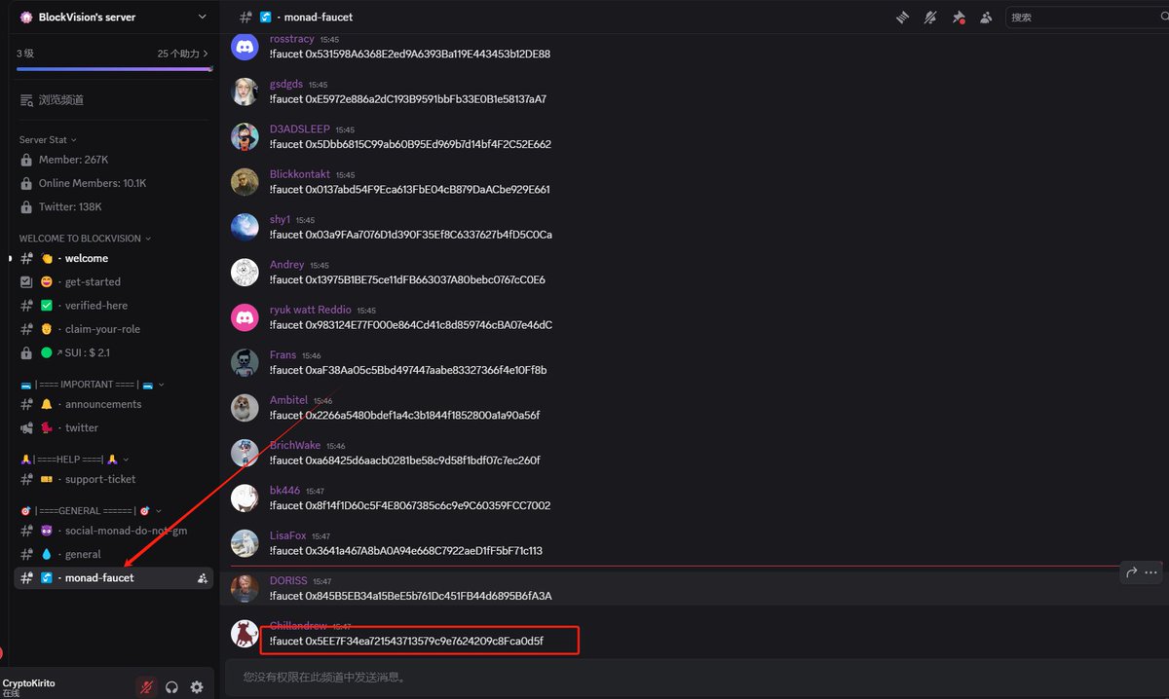Toggle channel notification mute bell
Image resolution: width=1169 pixels, height=699 pixels.
(x=930, y=18)
